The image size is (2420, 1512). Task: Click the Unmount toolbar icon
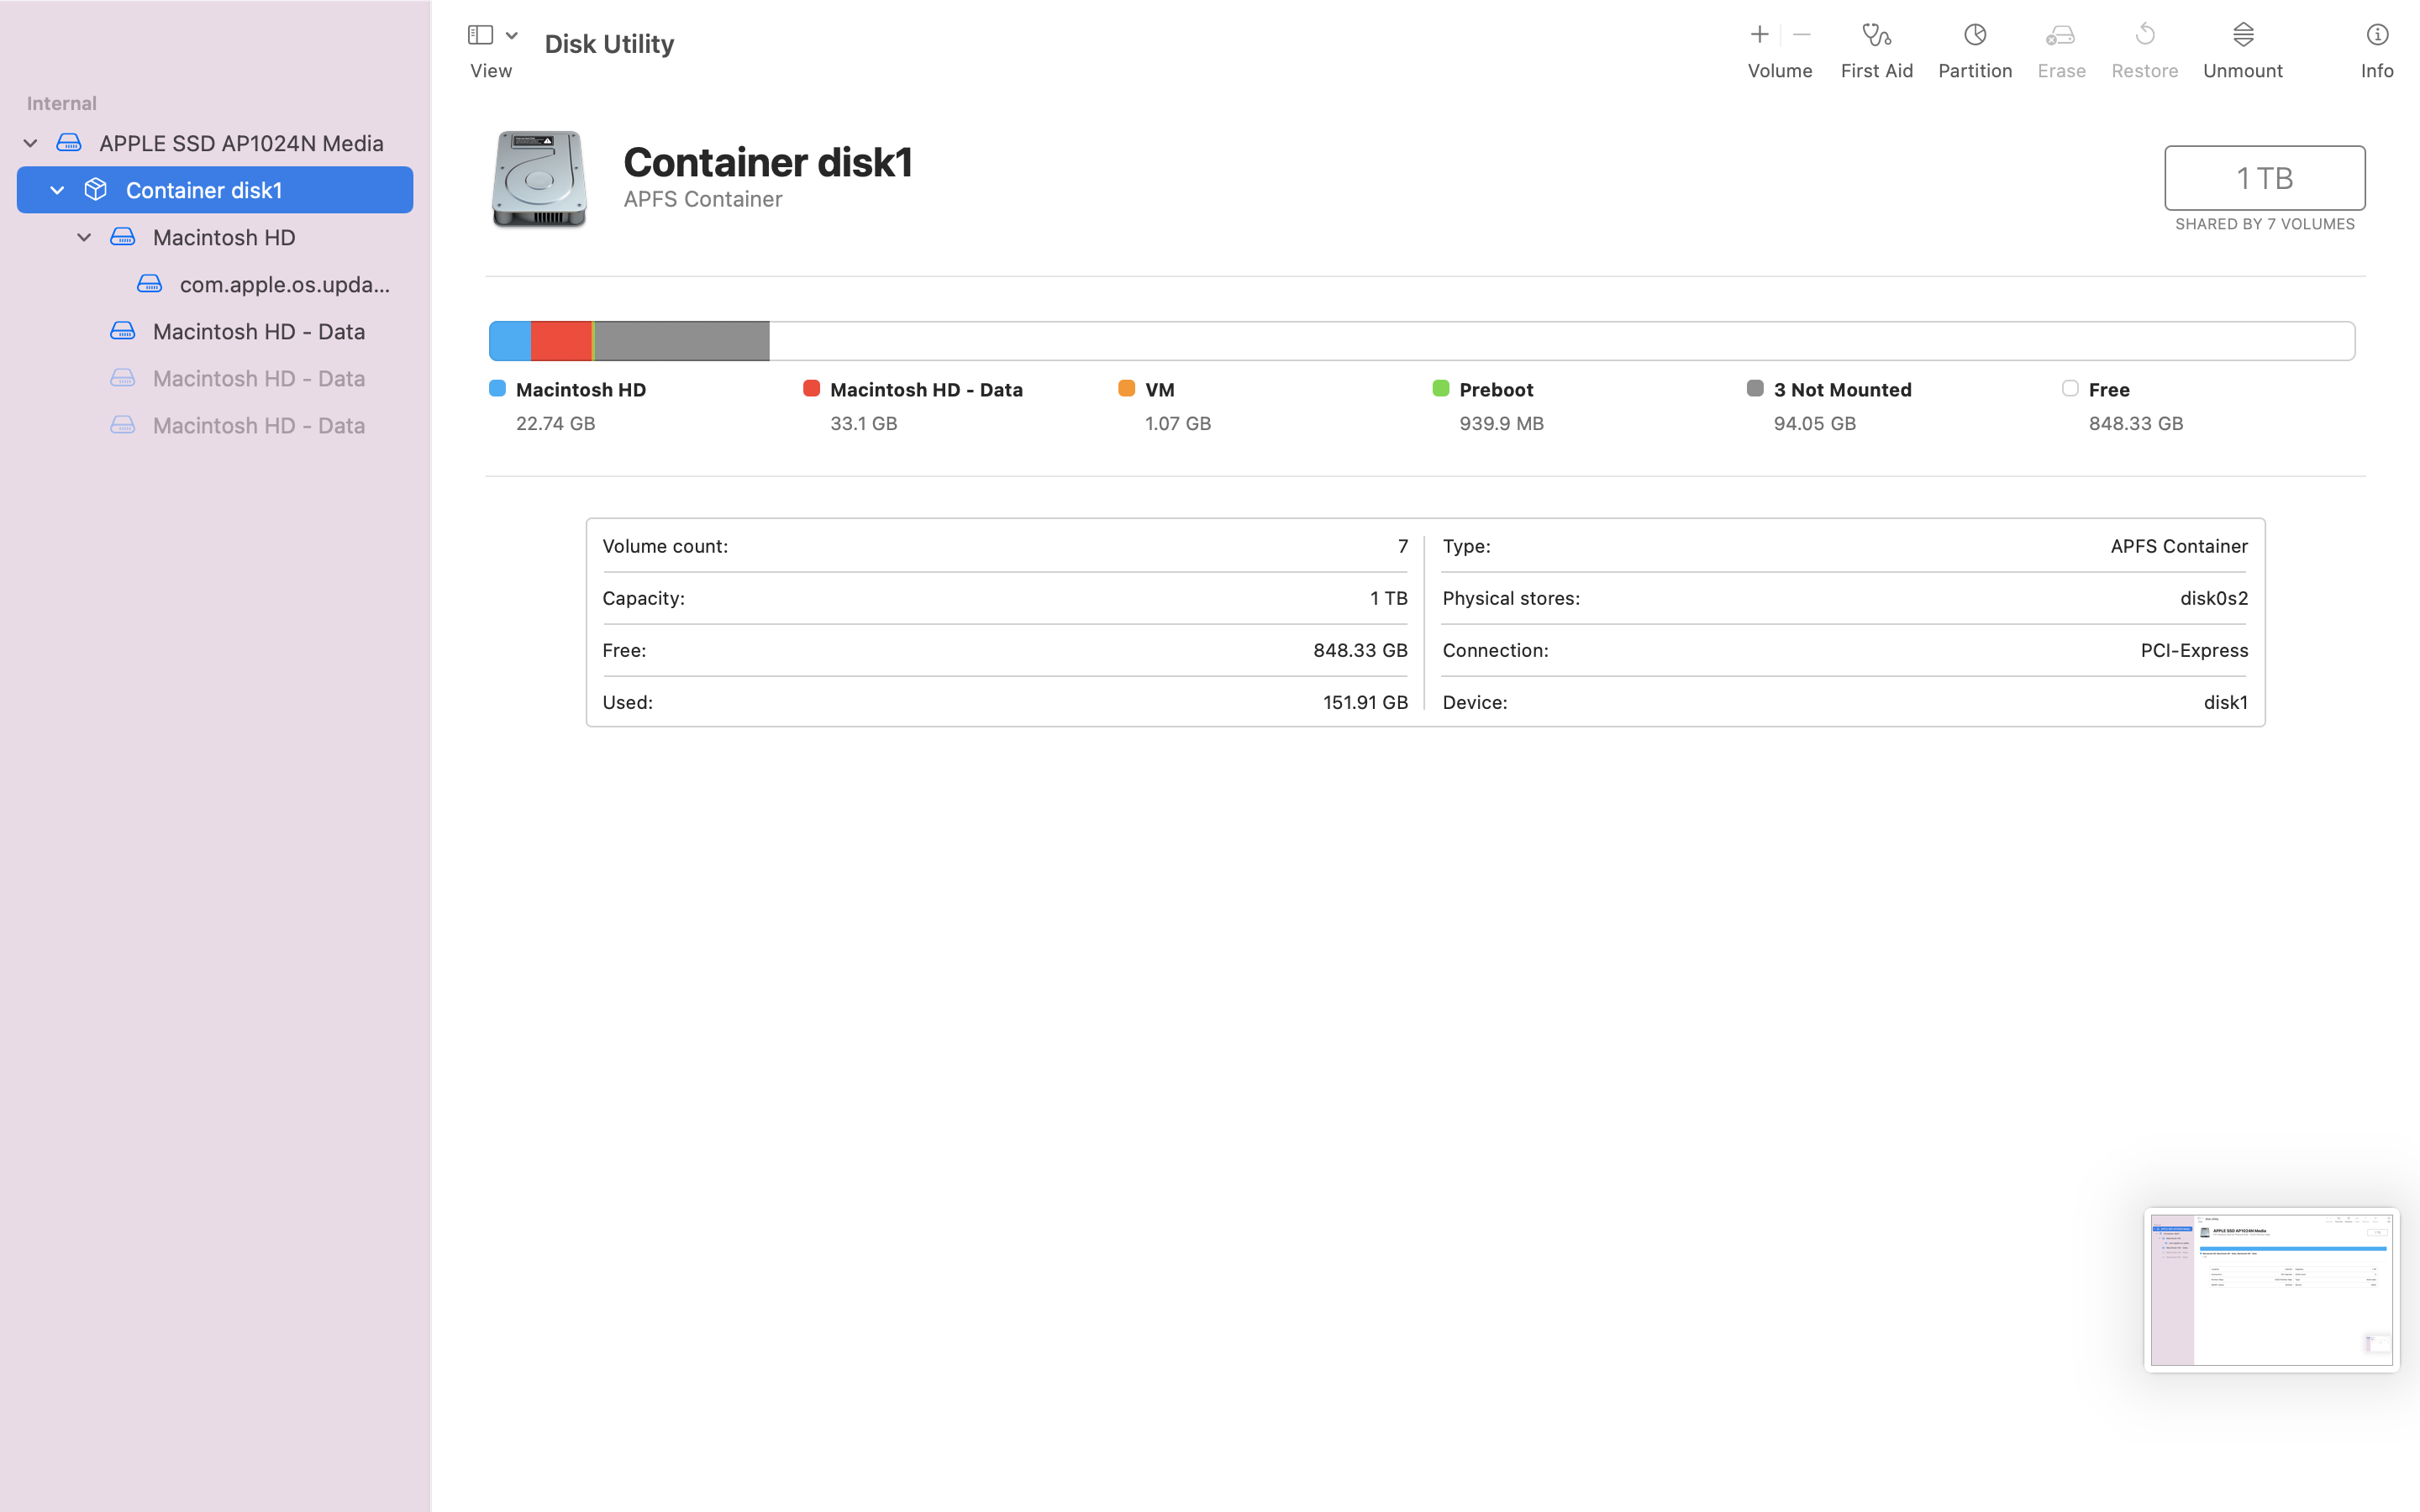(2242, 36)
